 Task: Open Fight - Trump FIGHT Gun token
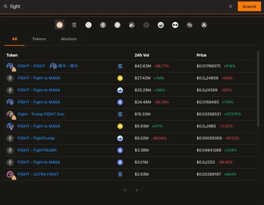tap(41, 114)
